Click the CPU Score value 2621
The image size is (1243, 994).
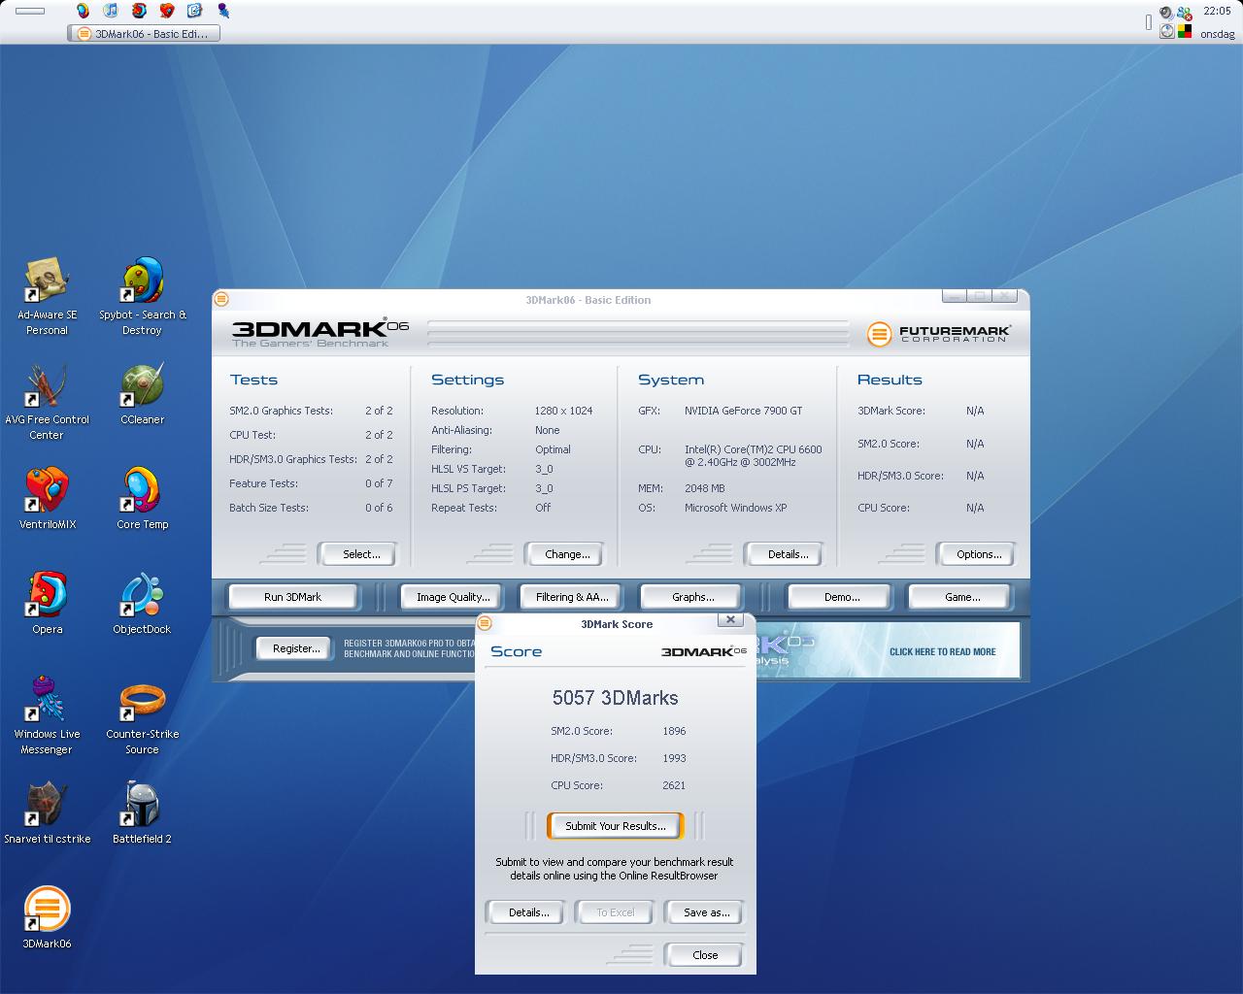(x=674, y=785)
